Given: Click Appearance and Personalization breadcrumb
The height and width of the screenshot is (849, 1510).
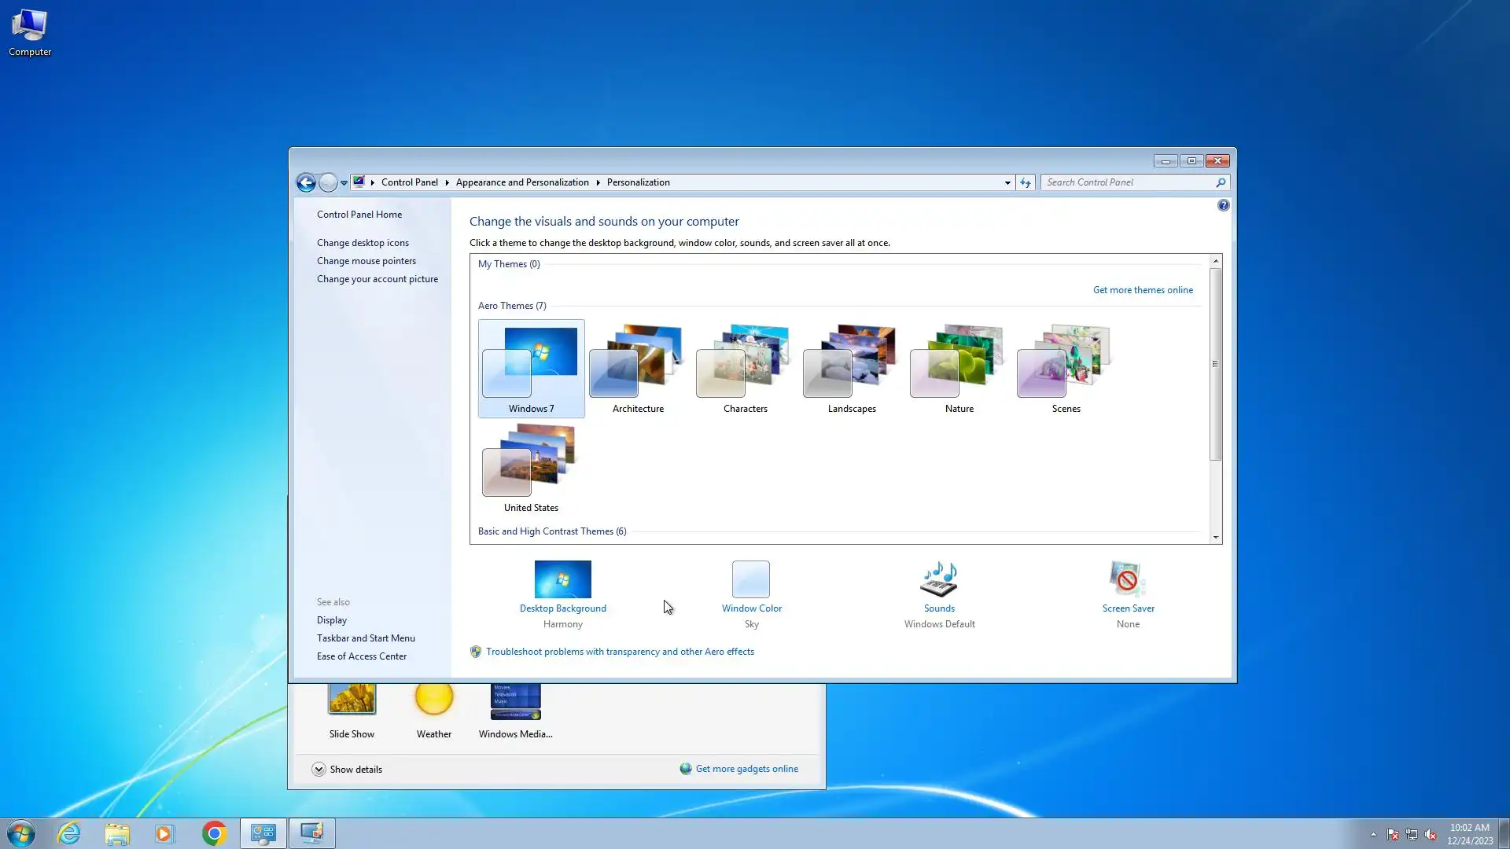Looking at the screenshot, I should tap(521, 182).
